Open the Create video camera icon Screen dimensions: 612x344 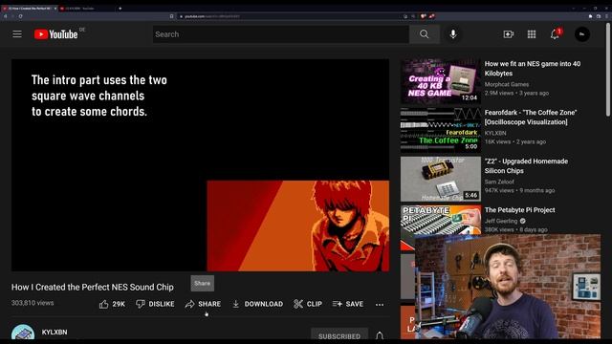click(x=508, y=34)
